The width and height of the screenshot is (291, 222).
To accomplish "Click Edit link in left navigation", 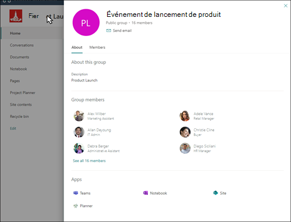I will 13,128.
